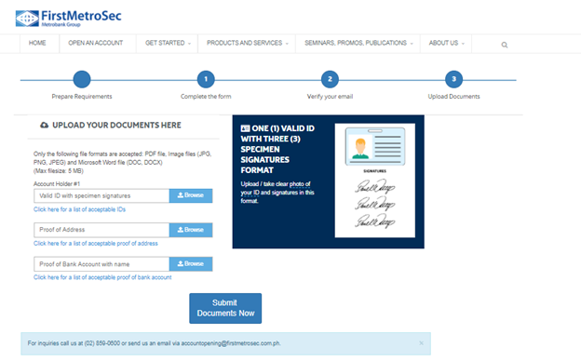Screen dimensions: 581x361
Task: Click the Proof of Address input field
Action: [101, 230]
